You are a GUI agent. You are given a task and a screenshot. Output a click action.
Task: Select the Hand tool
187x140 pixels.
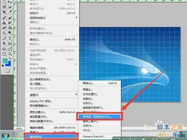click(x=4, y=54)
